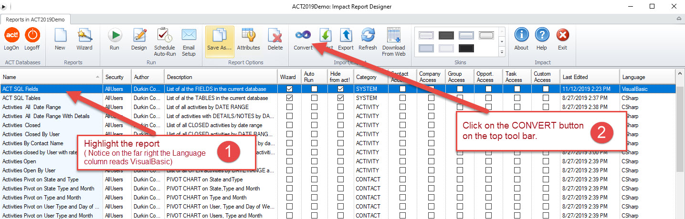This screenshot has width=685, height=219.
Task: Launch the report Wizard
Action: [x=84, y=39]
